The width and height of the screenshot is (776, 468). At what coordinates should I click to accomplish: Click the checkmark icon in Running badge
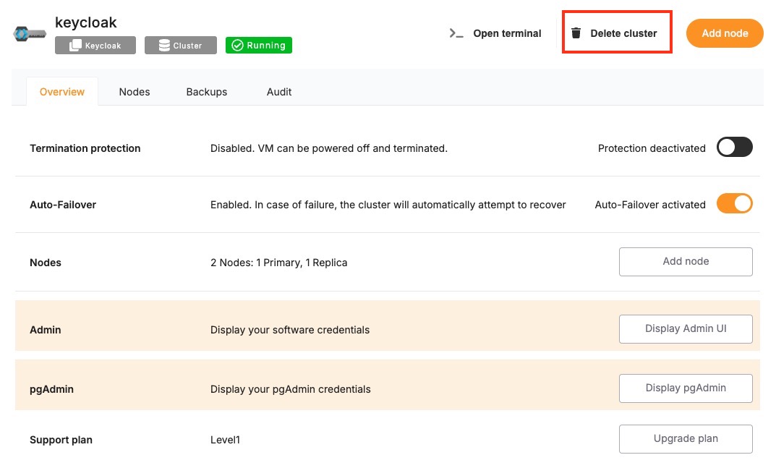coord(237,46)
